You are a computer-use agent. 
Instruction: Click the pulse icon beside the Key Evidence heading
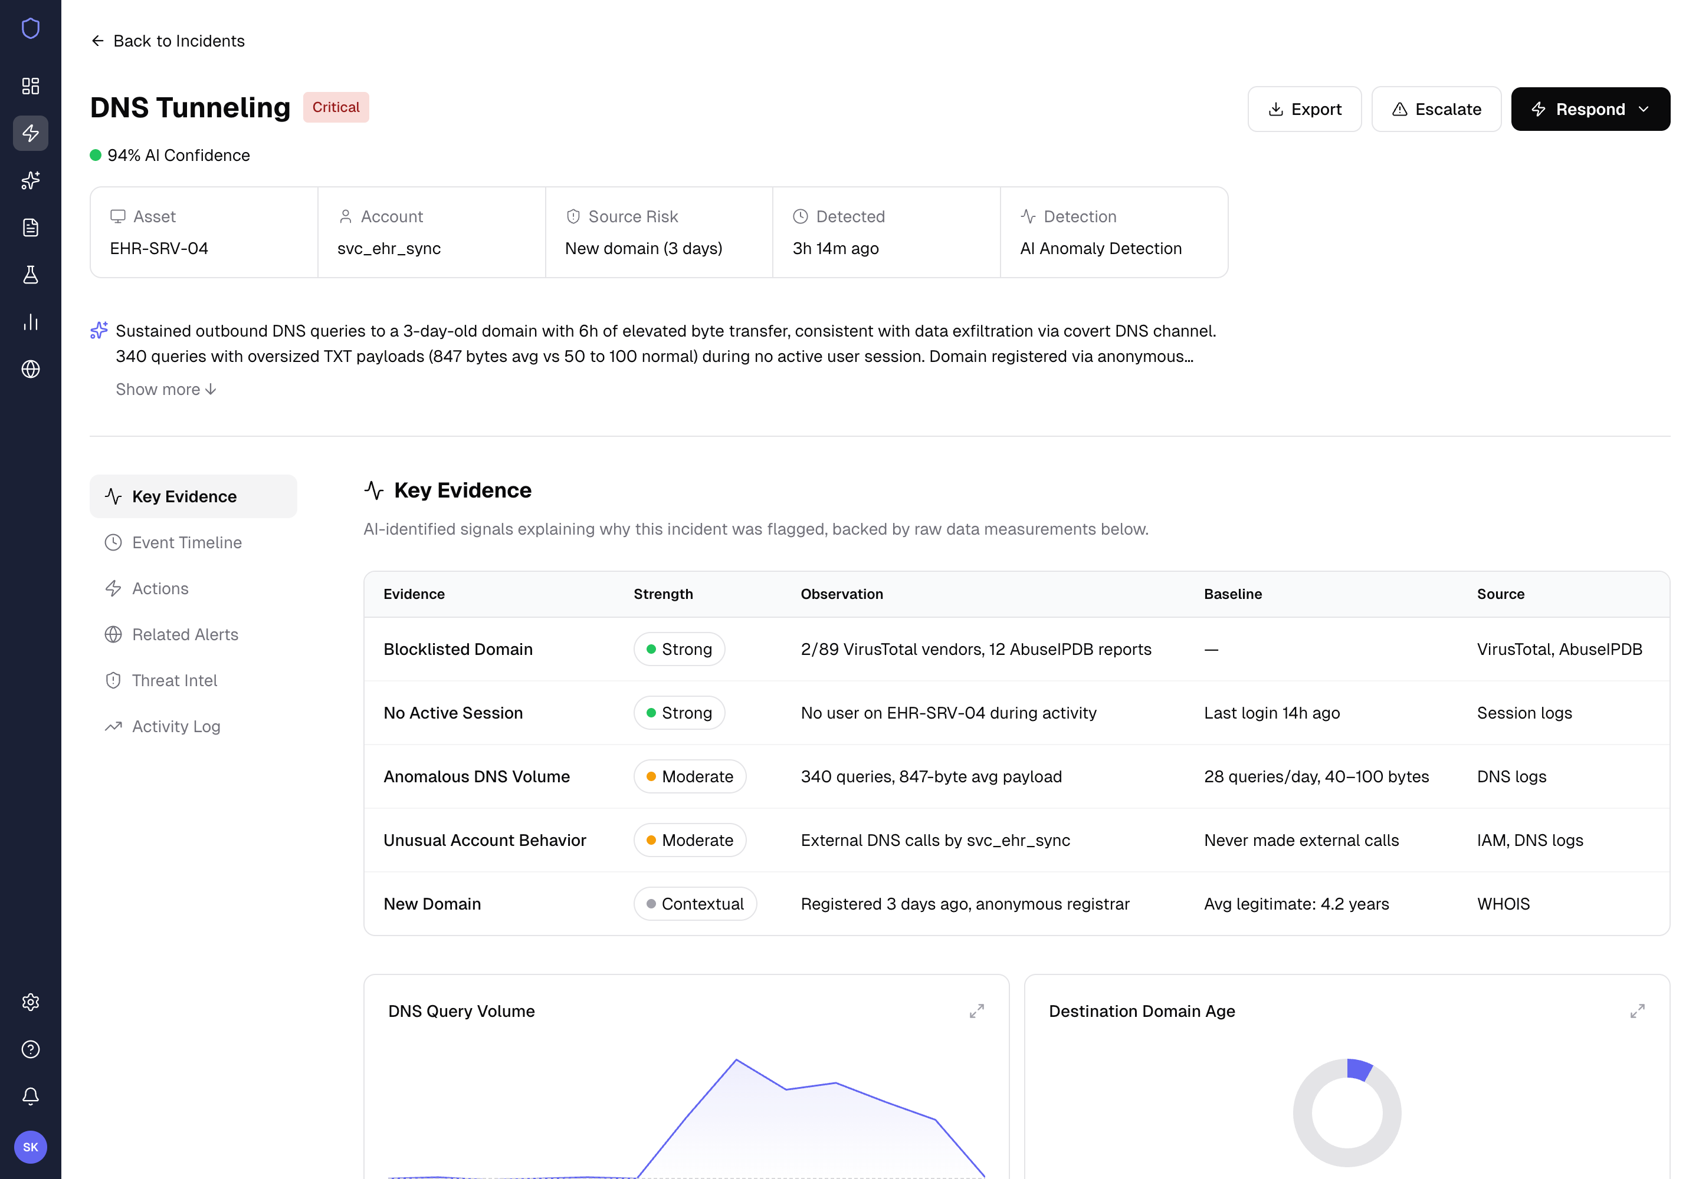pos(374,490)
